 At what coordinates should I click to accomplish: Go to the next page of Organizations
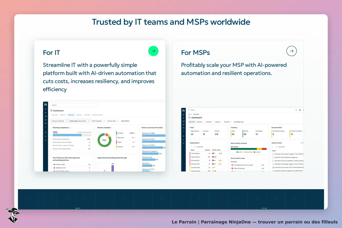pyautogui.click(x=194, y=147)
